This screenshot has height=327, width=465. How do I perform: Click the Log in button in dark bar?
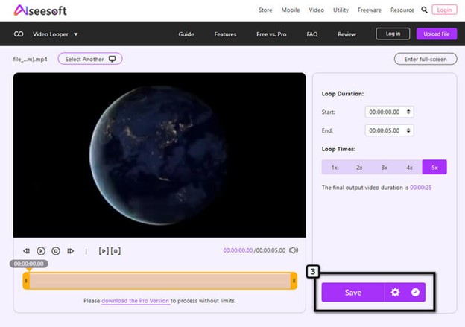tap(393, 34)
